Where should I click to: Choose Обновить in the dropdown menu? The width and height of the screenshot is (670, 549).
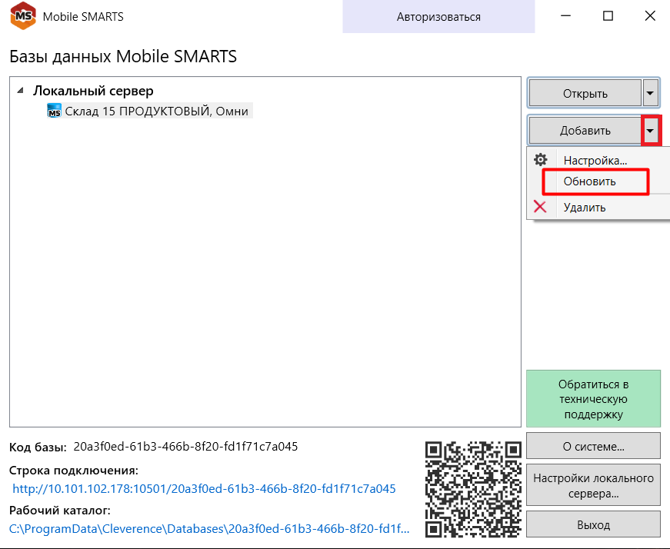pyautogui.click(x=589, y=182)
